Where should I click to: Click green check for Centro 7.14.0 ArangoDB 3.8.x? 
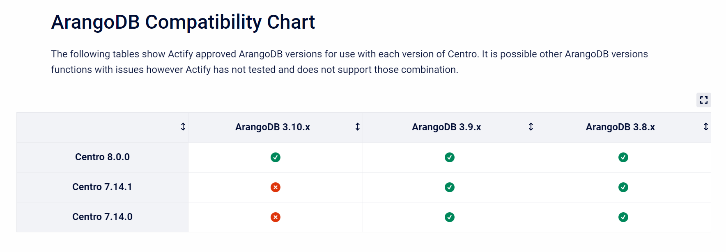click(x=623, y=217)
